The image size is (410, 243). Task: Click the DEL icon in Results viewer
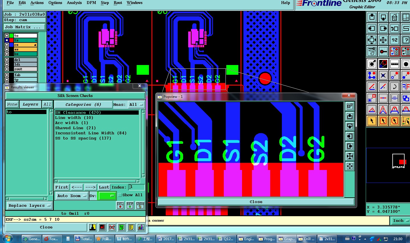point(120,205)
